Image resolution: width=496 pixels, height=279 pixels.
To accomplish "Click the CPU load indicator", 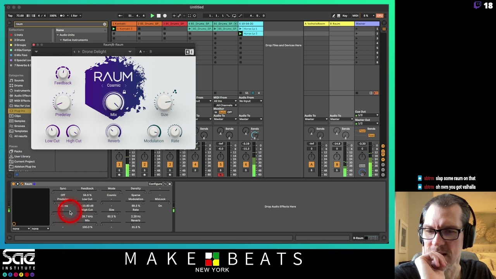I will point(379,16).
